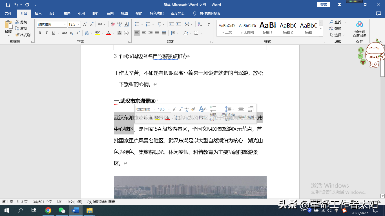
Task: Open Change Case (Aa) dropdown
Action: [x=101, y=24]
